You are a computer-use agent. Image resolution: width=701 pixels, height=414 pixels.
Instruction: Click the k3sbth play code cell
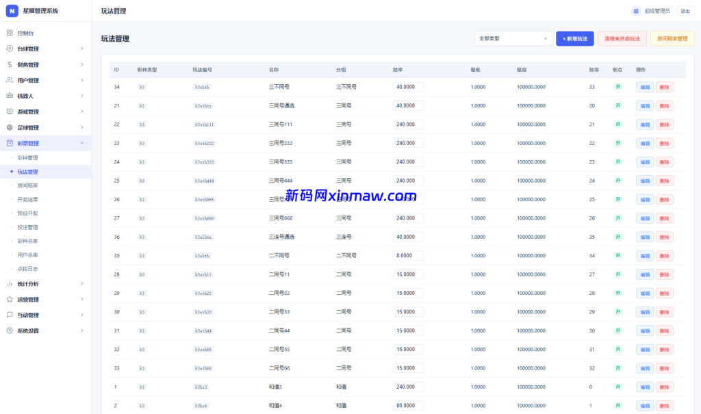202,87
